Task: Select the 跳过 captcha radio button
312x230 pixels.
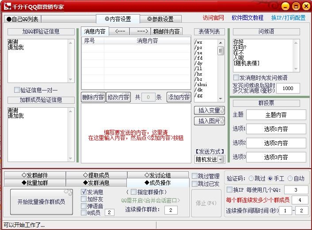Action: point(251,178)
